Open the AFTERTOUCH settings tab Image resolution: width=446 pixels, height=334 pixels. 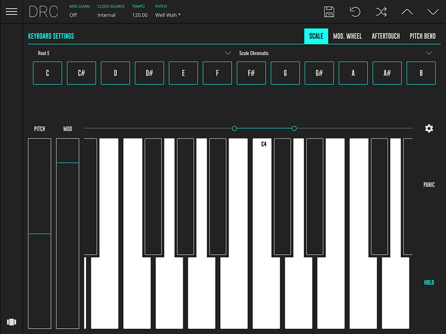385,36
